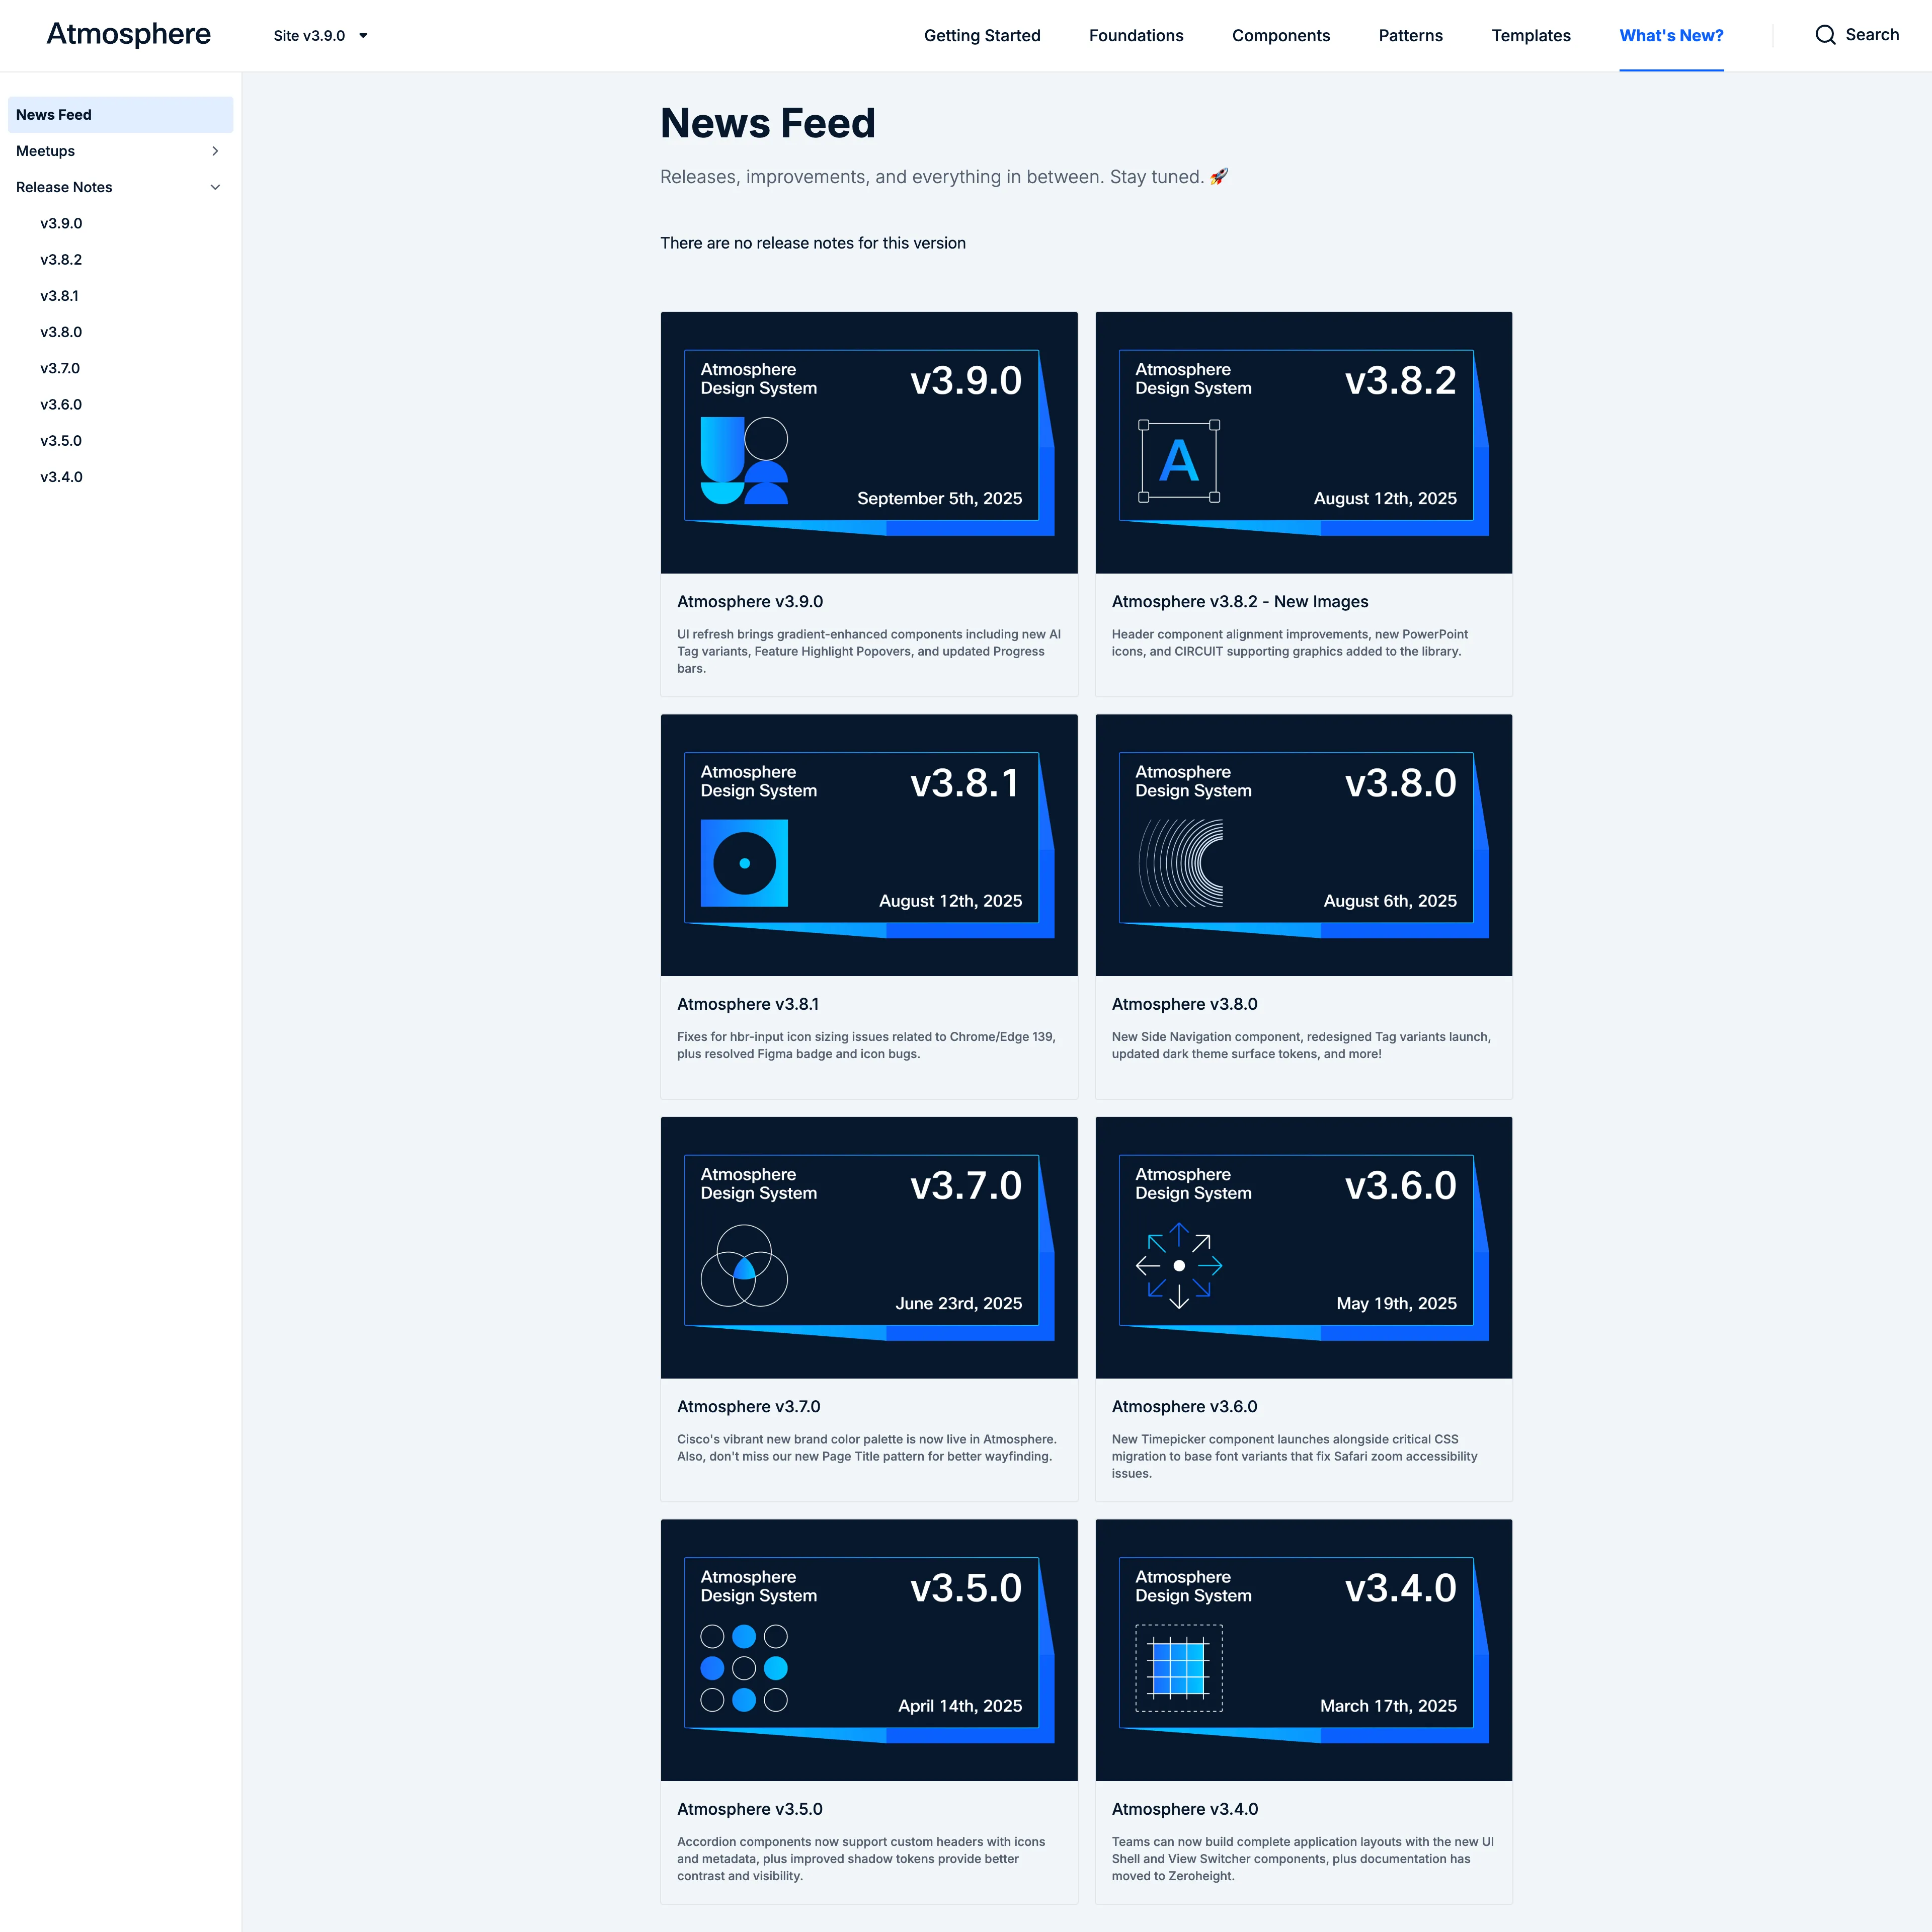Click the Atmosphere logo in the header
This screenshot has height=1932, width=1932.
129,34
